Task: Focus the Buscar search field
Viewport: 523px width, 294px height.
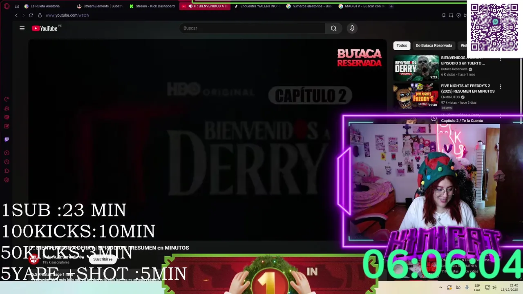Action: pyautogui.click(x=253, y=28)
